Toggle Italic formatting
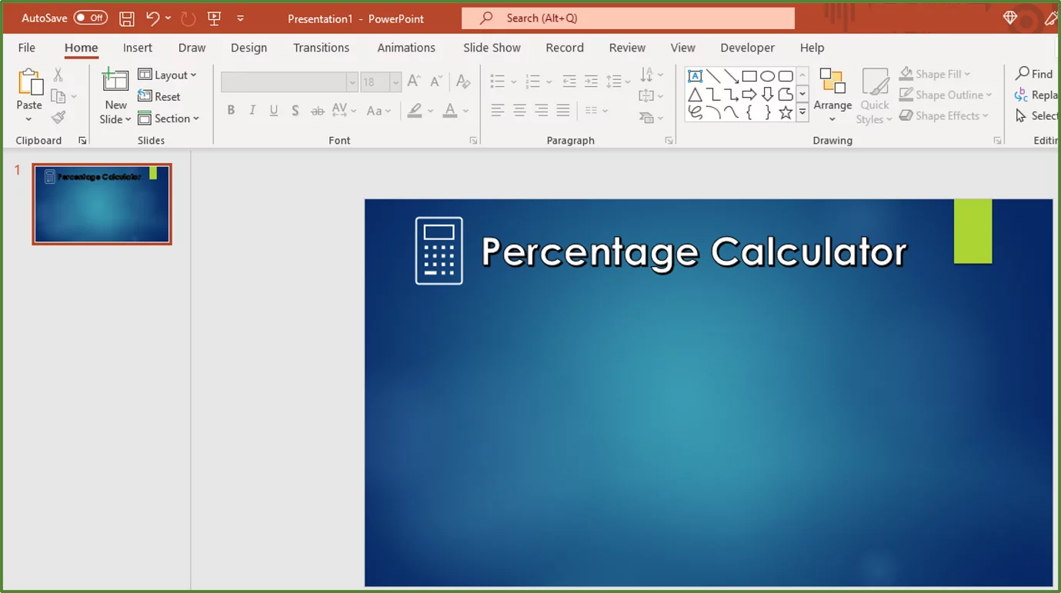 pyautogui.click(x=252, y=110)
